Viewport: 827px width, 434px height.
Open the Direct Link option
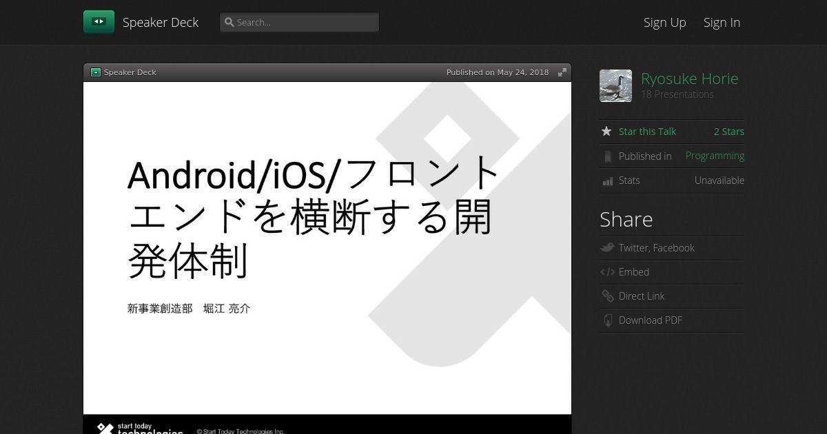tap(642, 296)
